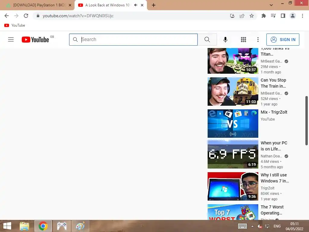Click The 7 Worst Operating title

coord(272,210)
